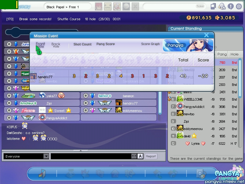
Task: Click the Pangya banner in Mission Event
Action: point(188,45)
